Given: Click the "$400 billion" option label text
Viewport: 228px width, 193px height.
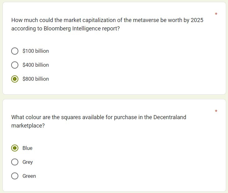Looking at the screenshot, I should [x=36, y=65].
